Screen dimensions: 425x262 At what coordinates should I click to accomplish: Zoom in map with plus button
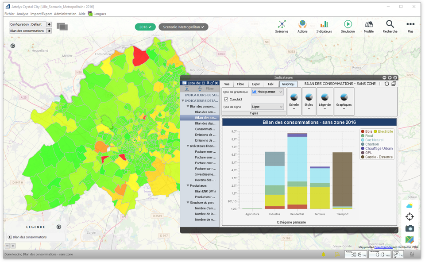13,246
